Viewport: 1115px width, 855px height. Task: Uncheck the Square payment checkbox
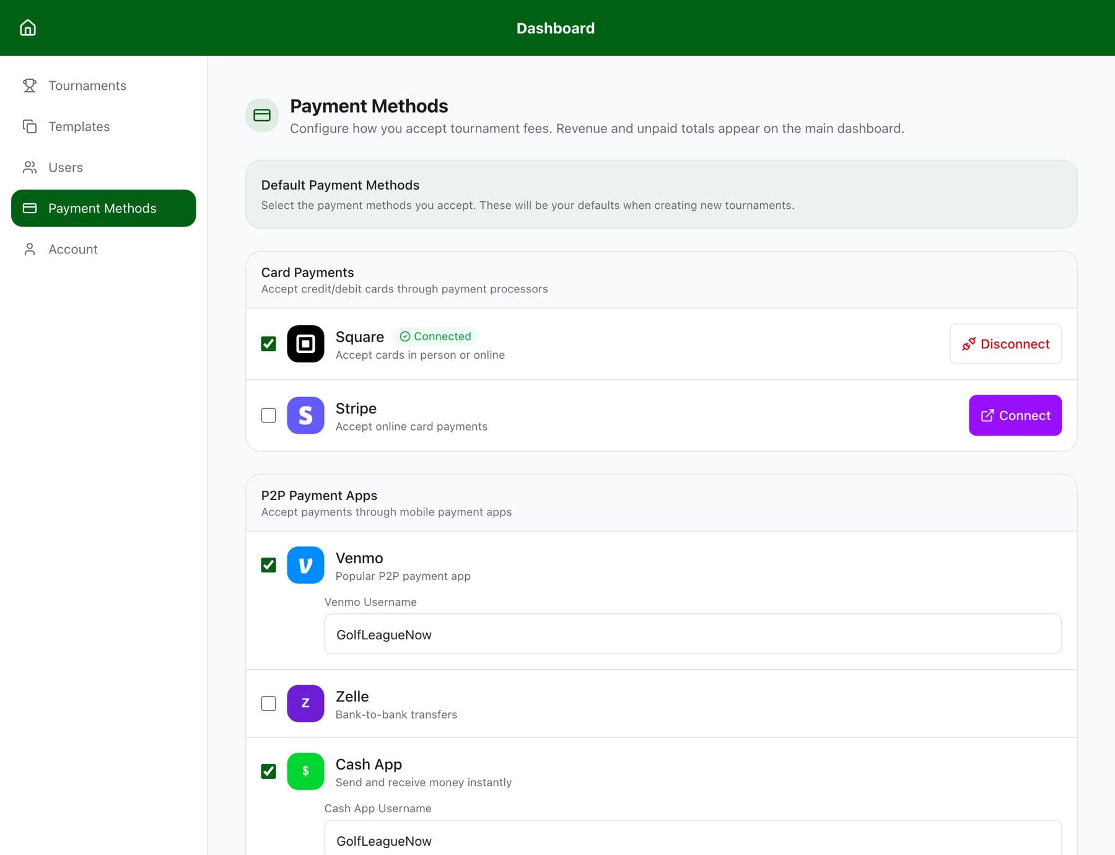(268, 344)
